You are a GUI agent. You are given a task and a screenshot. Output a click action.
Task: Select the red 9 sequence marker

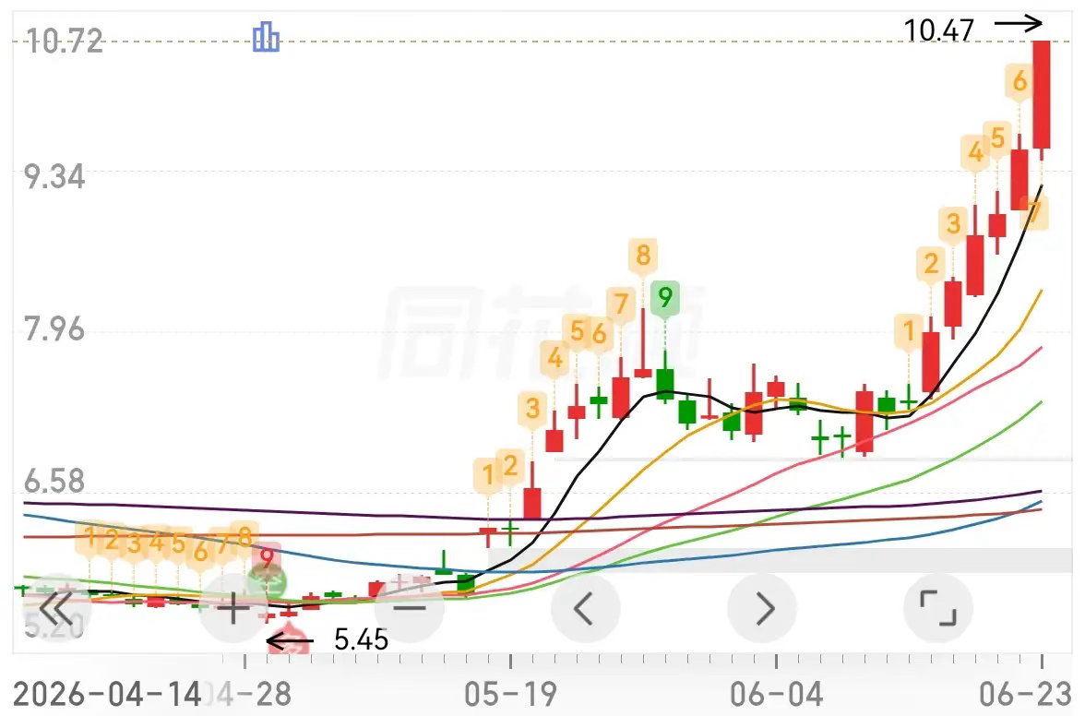[x=267, y=557]
